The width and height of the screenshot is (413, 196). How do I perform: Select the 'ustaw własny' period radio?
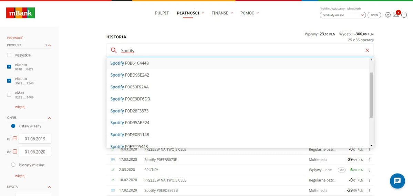coord(13,126)
